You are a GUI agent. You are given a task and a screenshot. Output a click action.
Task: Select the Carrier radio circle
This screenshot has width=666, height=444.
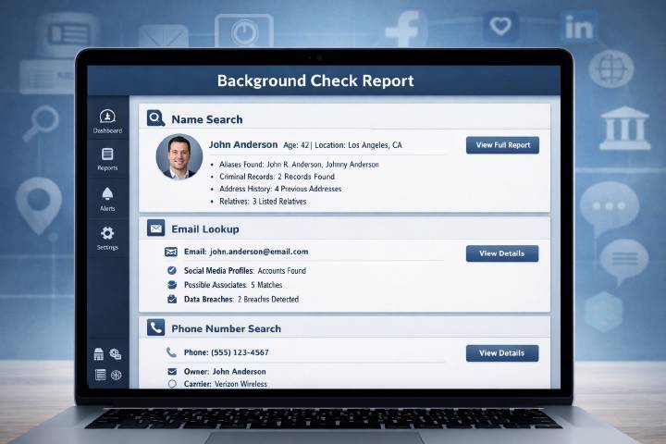tap(171, 383)
